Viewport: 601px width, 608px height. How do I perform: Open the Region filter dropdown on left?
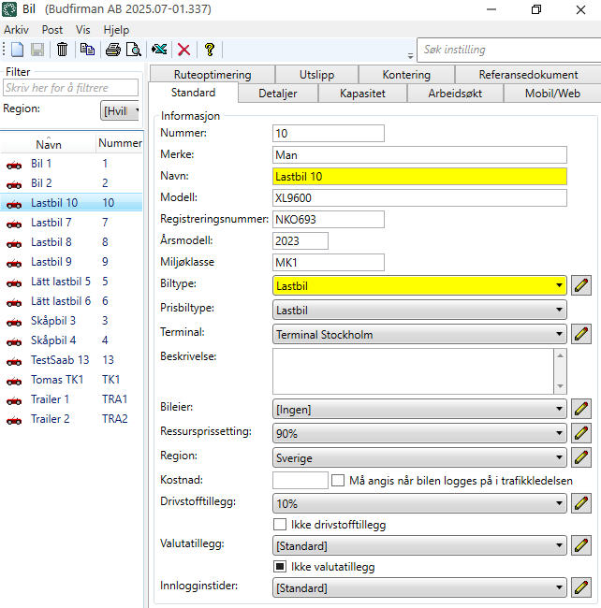(x=120, y=111)
